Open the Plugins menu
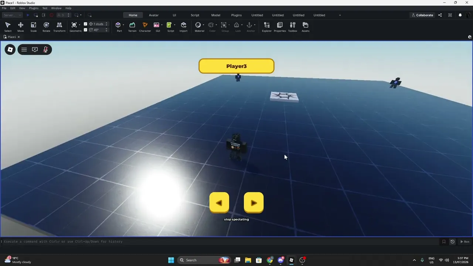 coord(34,8)
